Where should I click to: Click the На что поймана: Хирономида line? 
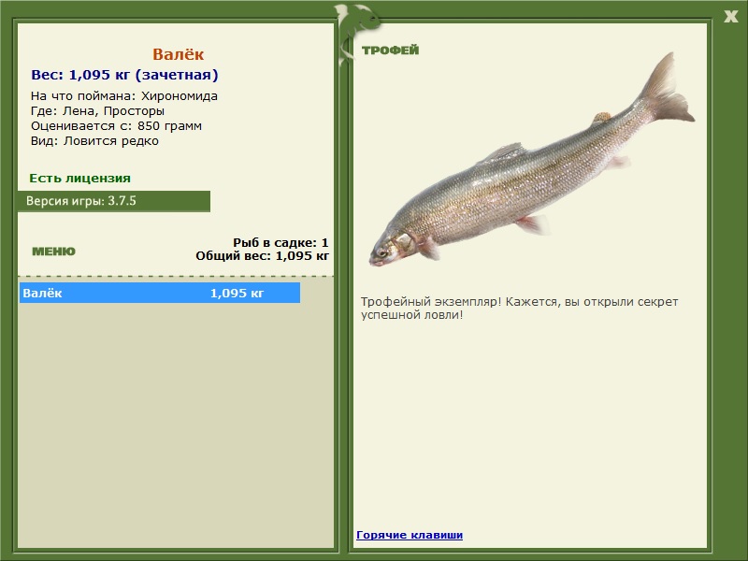(x=124, y=96)
